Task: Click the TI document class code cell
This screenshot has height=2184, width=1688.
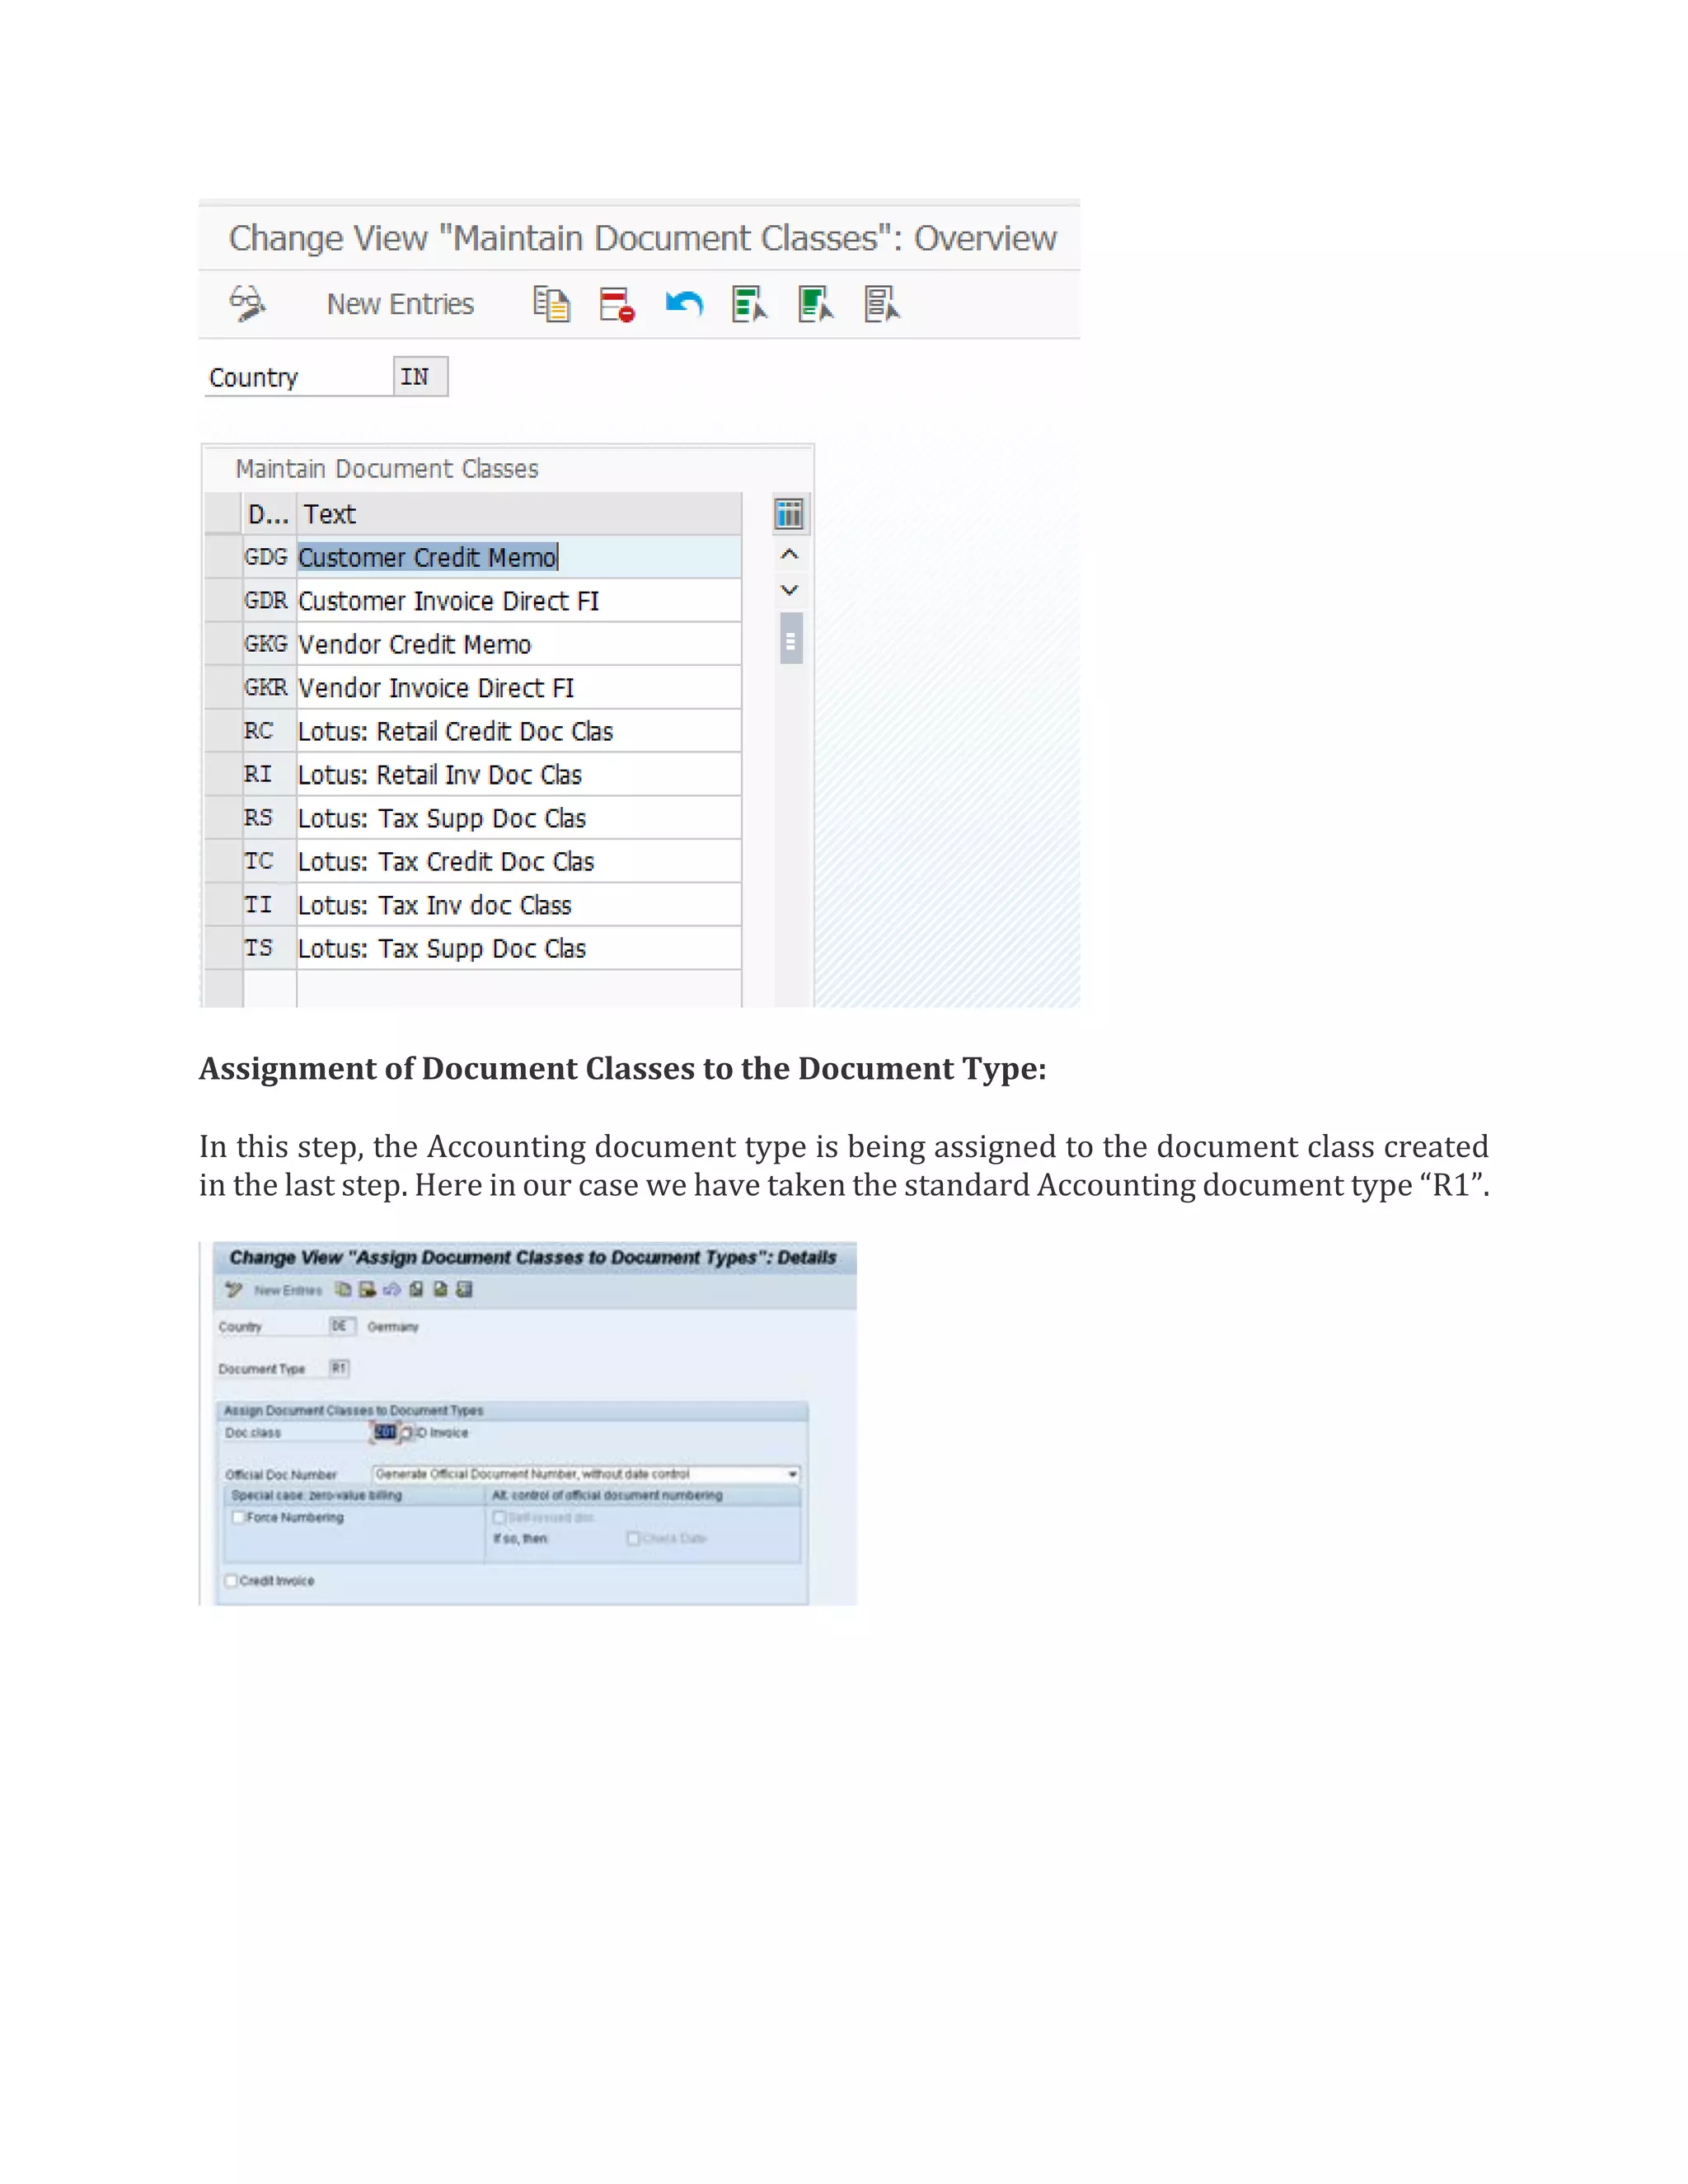Action: tap(269, 905)
